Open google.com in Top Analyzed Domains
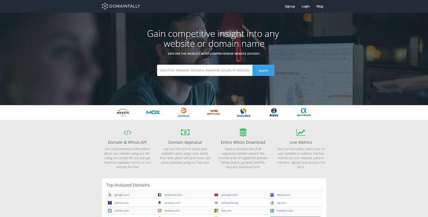 coord(122,195)
